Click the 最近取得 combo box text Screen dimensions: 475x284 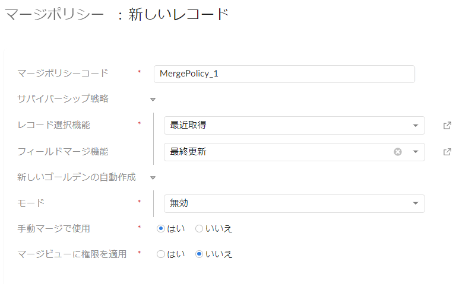click(188, 125)
